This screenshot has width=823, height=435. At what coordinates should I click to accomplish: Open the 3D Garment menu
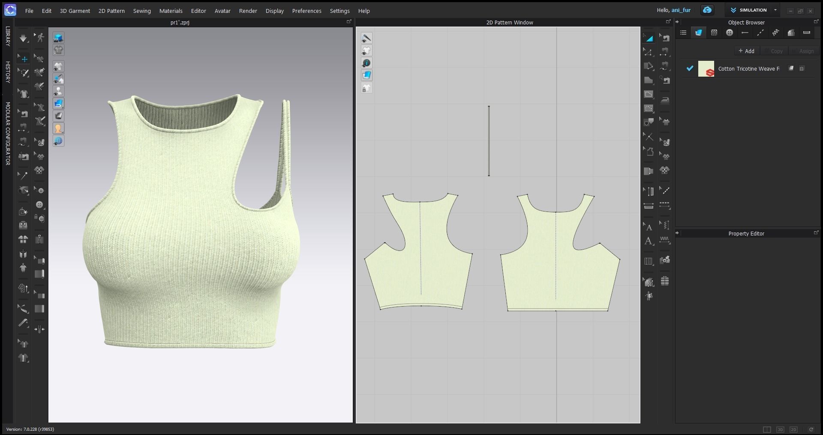pos(75,11)
